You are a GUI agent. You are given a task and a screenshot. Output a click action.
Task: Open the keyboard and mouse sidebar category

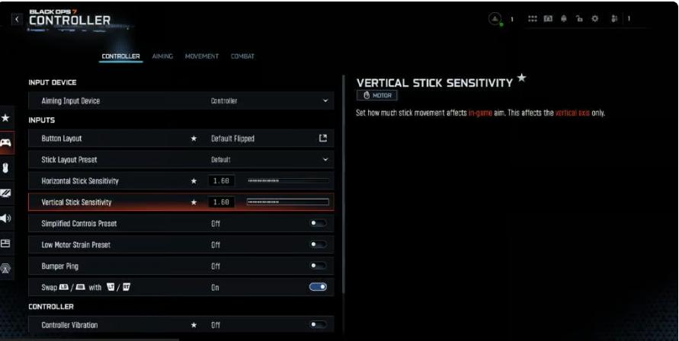click(5, 167)
